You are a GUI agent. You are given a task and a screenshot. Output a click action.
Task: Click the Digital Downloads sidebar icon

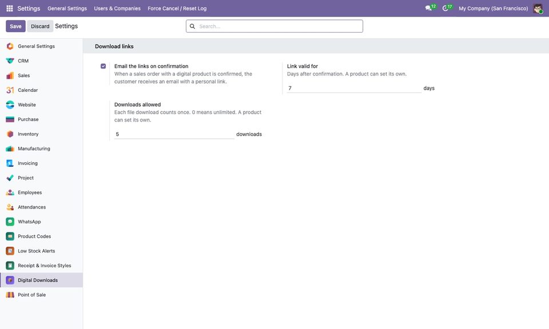click(x=10, y=280)
